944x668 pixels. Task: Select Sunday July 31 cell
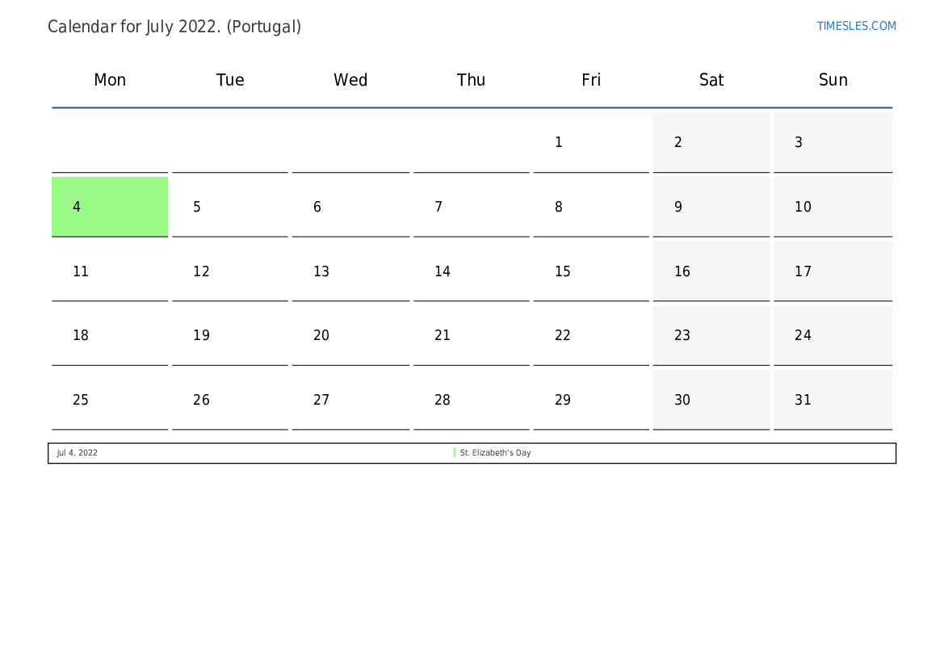click(x=833, y=400)
